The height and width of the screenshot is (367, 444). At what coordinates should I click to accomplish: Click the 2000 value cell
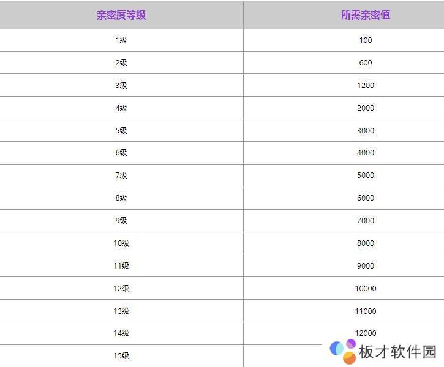pos(366,108)
